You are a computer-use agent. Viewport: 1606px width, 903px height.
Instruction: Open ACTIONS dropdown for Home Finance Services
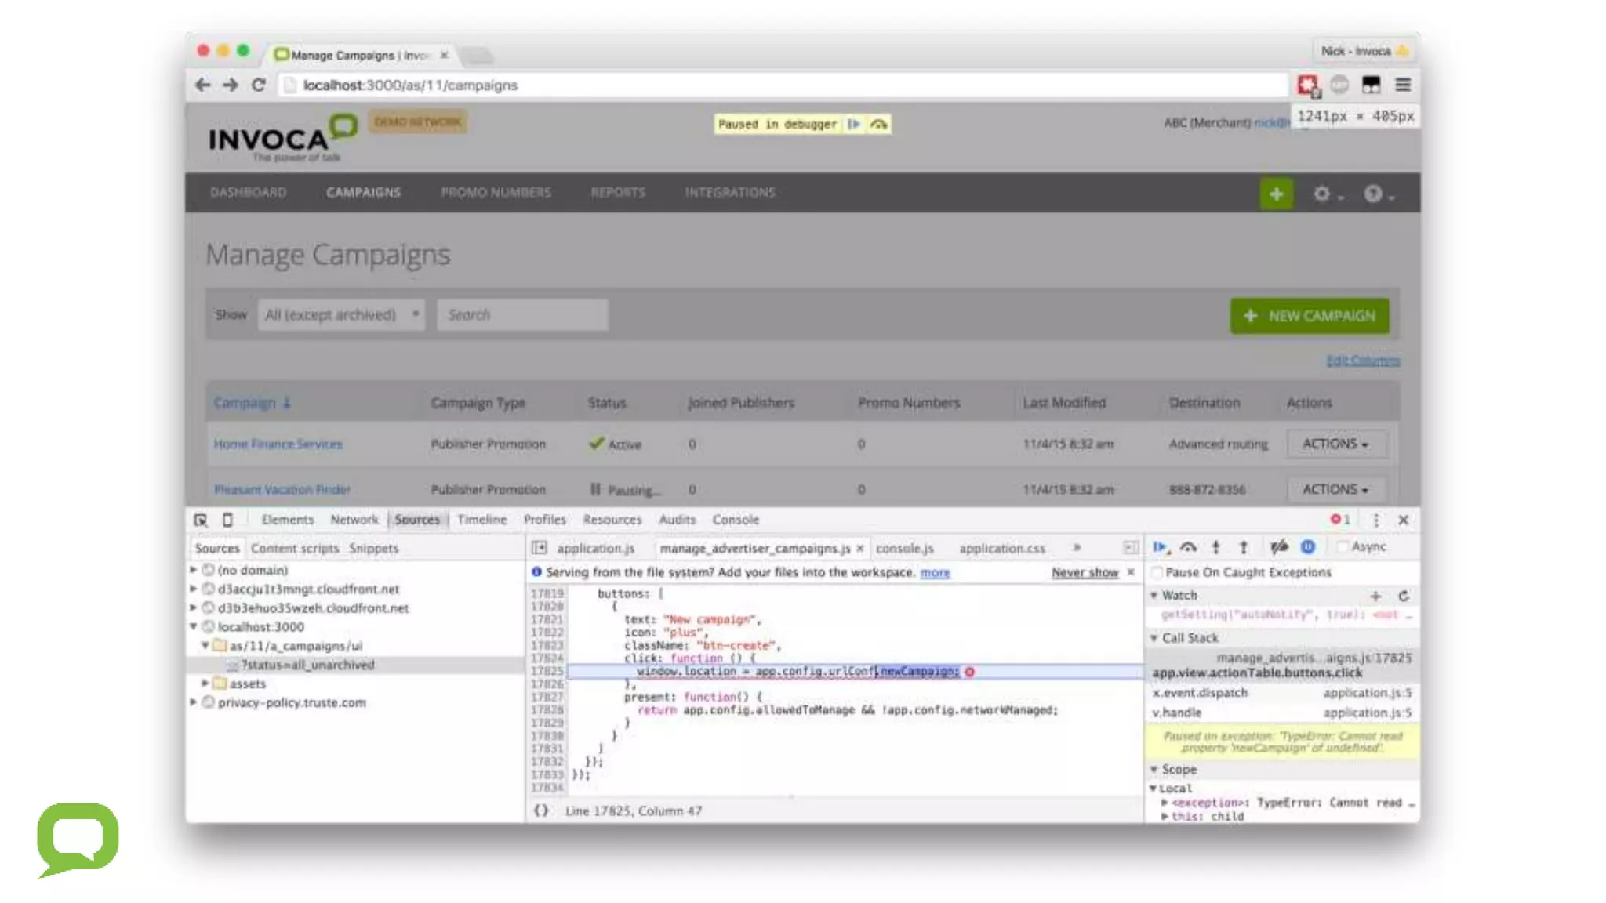(1335, 444)
